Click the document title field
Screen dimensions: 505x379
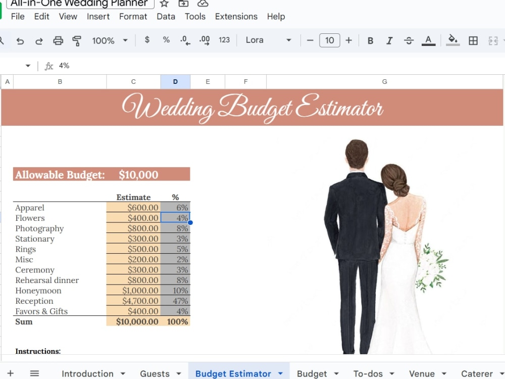pyautogui.click(x=80, y=4)
